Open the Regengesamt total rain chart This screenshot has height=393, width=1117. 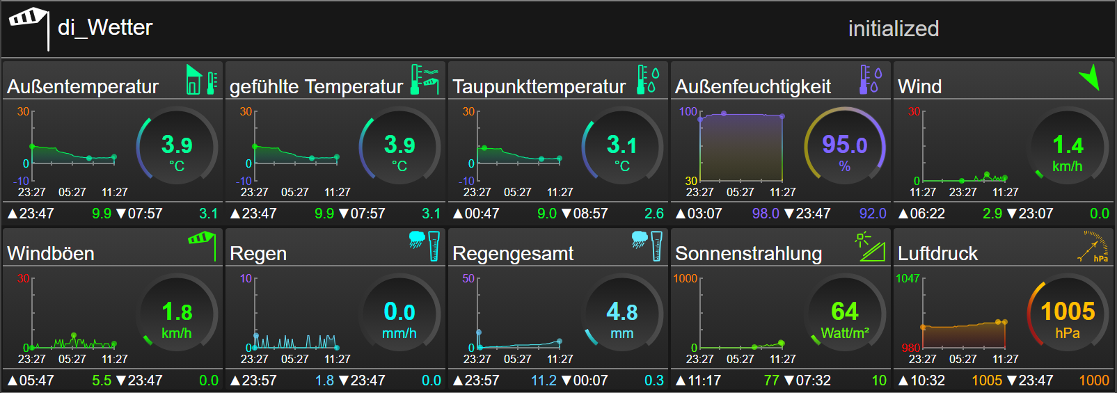point(516,319)
